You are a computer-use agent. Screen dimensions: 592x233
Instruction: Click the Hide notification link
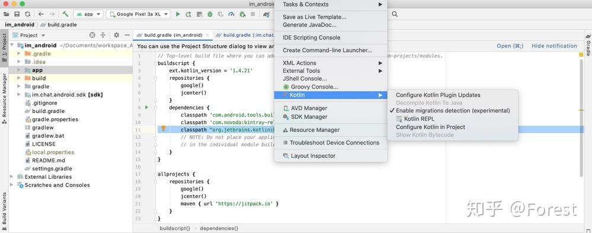(x=554, y=46)
